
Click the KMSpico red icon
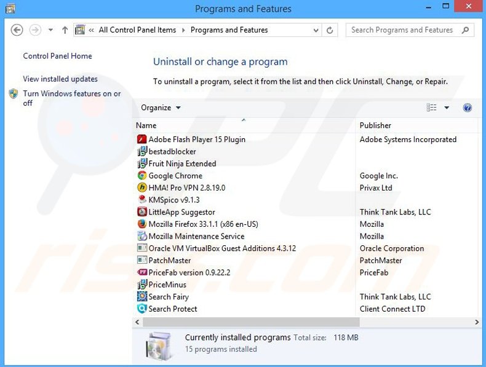pyautogui.click(x=141, y=200)
